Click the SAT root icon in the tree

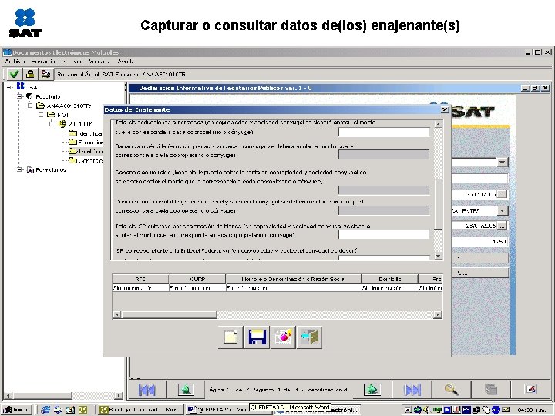click(x=21, y=86)
